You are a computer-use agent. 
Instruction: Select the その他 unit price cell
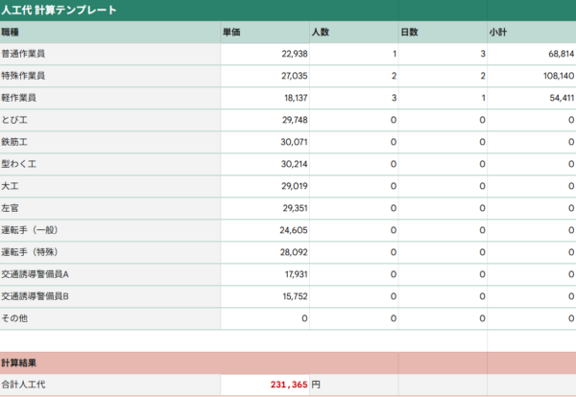264,318
